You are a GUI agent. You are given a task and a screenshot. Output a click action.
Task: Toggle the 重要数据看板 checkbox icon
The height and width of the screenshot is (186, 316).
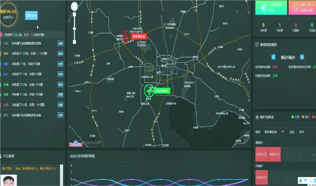256,44
